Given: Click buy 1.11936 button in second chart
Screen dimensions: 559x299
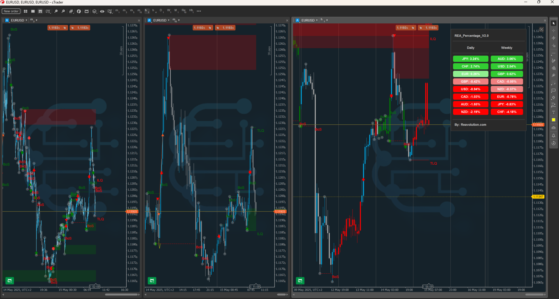Looking at the screenshot, I should (225, 28).
